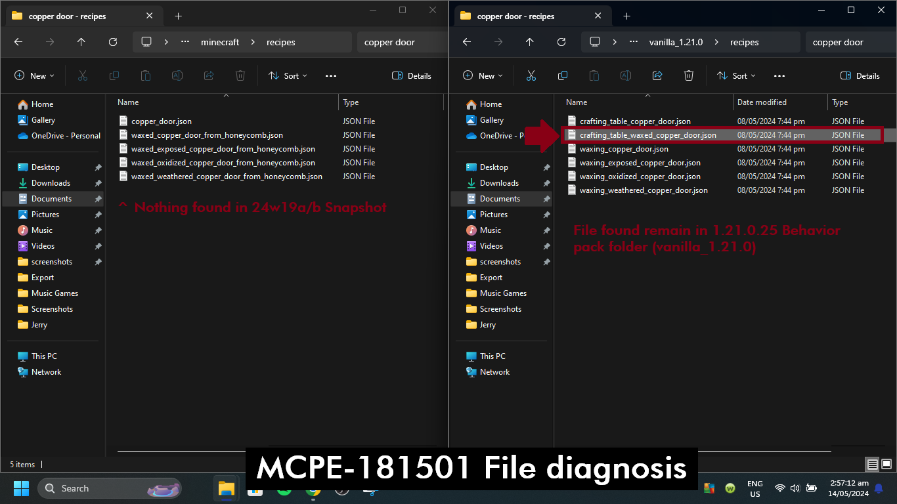Go back in the right Explorer window

point(467,42)
